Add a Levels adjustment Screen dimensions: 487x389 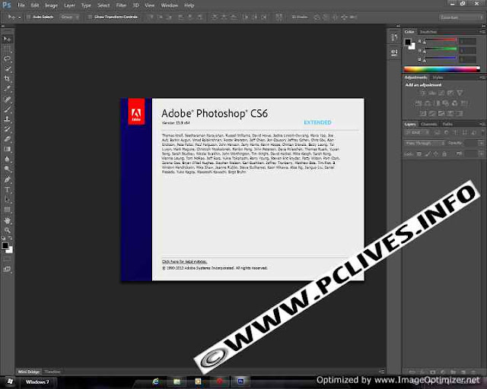pos(432,93)
